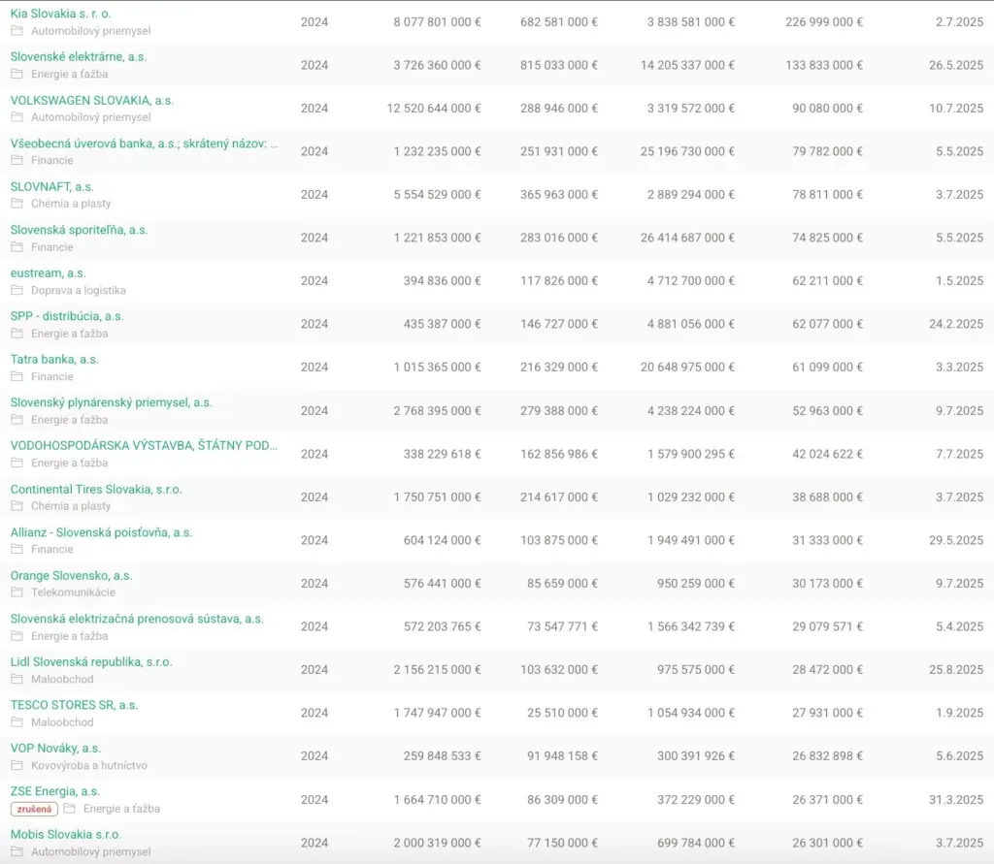Click folder icon under Kia Slovakia
The image size is (994, 864).
pyautogui.click(x=17, y=30)
